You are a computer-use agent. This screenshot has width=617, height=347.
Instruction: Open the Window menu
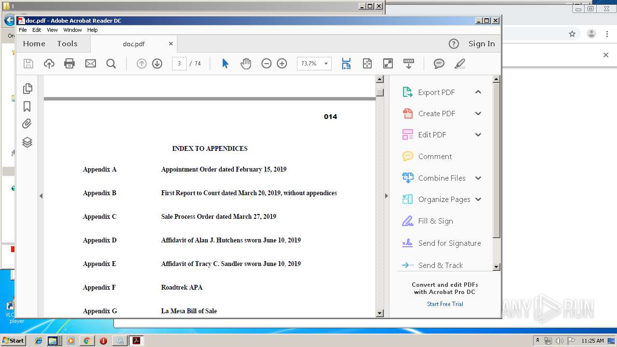(x=72, y=30)
